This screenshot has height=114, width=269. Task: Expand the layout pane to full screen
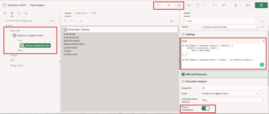click(x=81, y=21)
